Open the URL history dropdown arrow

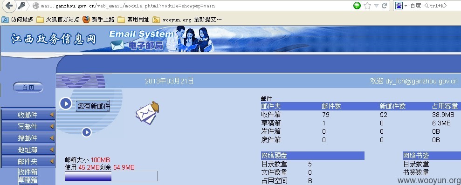click(376, 6)
